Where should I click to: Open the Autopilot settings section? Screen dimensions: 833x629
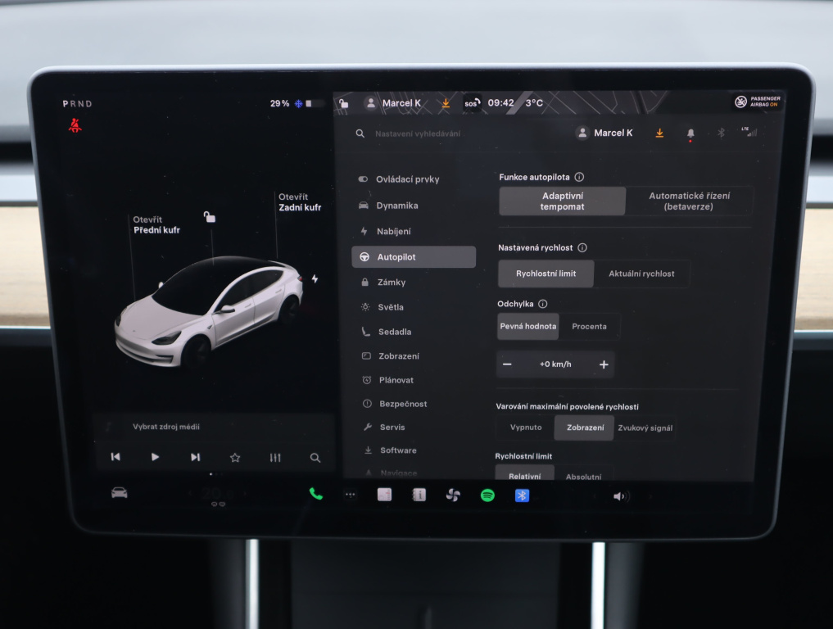(x=414, y=256)
